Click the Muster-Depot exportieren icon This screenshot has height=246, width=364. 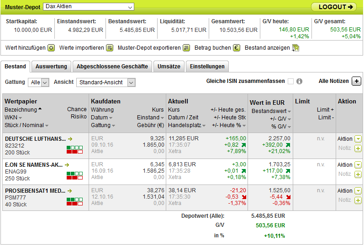pos(186,48)
